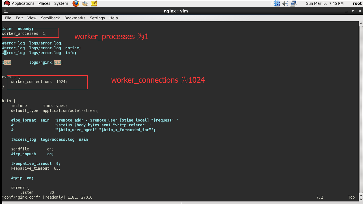The width and height of the screenshot is (363, 204).
Task: Open the Places menu
Action: [x=44, y=3]
